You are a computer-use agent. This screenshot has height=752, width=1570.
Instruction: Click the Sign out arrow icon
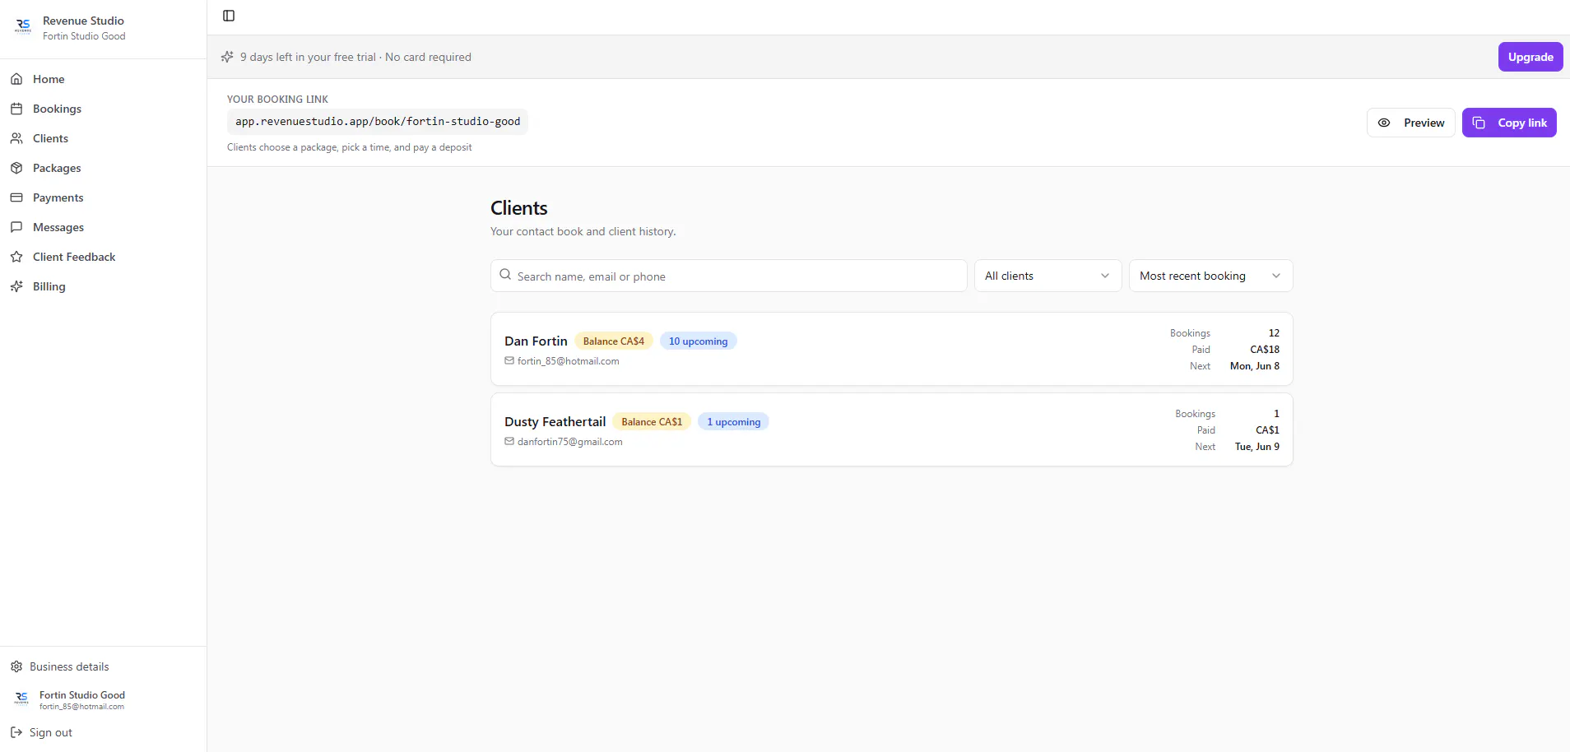[x=16, y=732]
